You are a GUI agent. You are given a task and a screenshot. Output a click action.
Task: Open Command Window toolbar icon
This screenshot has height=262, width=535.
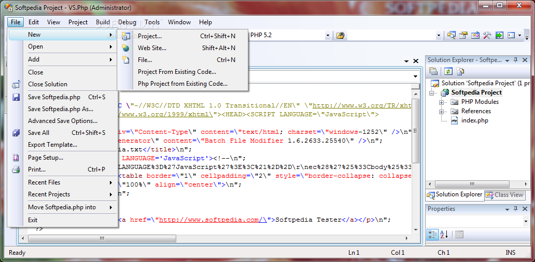[x=511, y=35]
